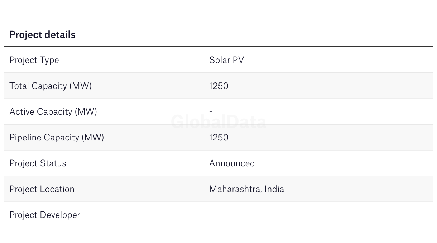Viewport: 437px width, 243px height.
Task: Select the "Project Location" label
Action: (42, 189)
